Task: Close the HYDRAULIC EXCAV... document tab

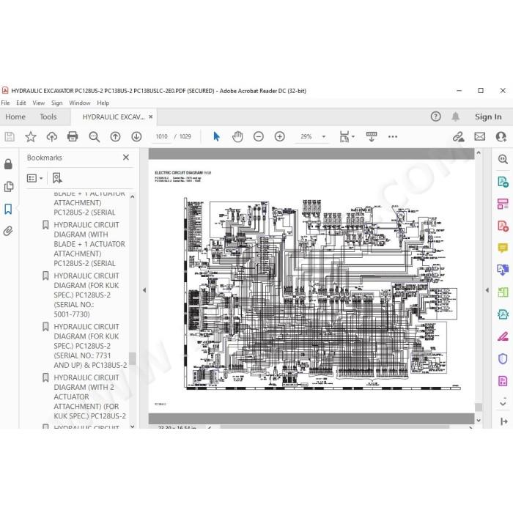Action: click(150, 117)
